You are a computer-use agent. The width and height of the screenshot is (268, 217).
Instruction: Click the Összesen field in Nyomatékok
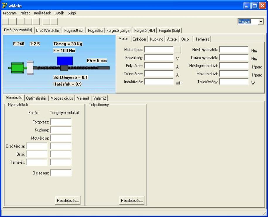coord(61,173)
